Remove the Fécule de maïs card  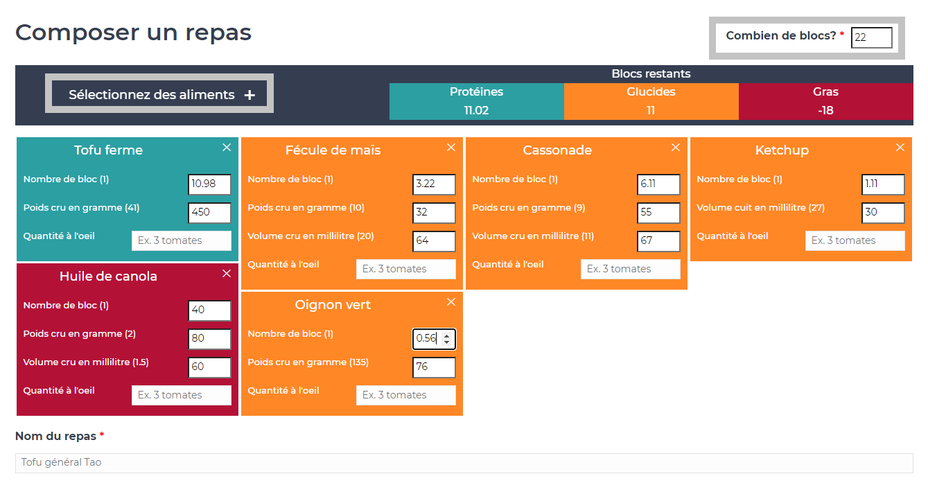click(451, 148)
